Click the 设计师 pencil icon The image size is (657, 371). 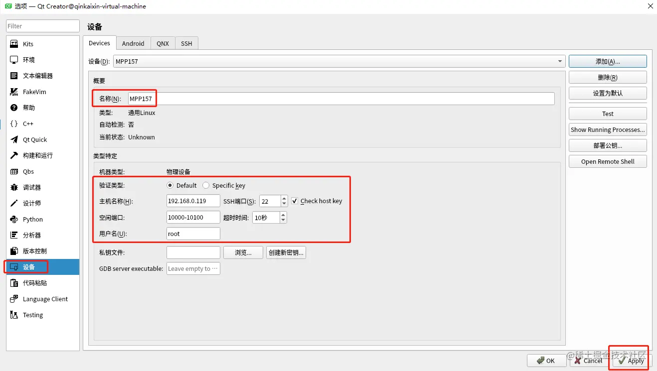[x=14, y=203]
